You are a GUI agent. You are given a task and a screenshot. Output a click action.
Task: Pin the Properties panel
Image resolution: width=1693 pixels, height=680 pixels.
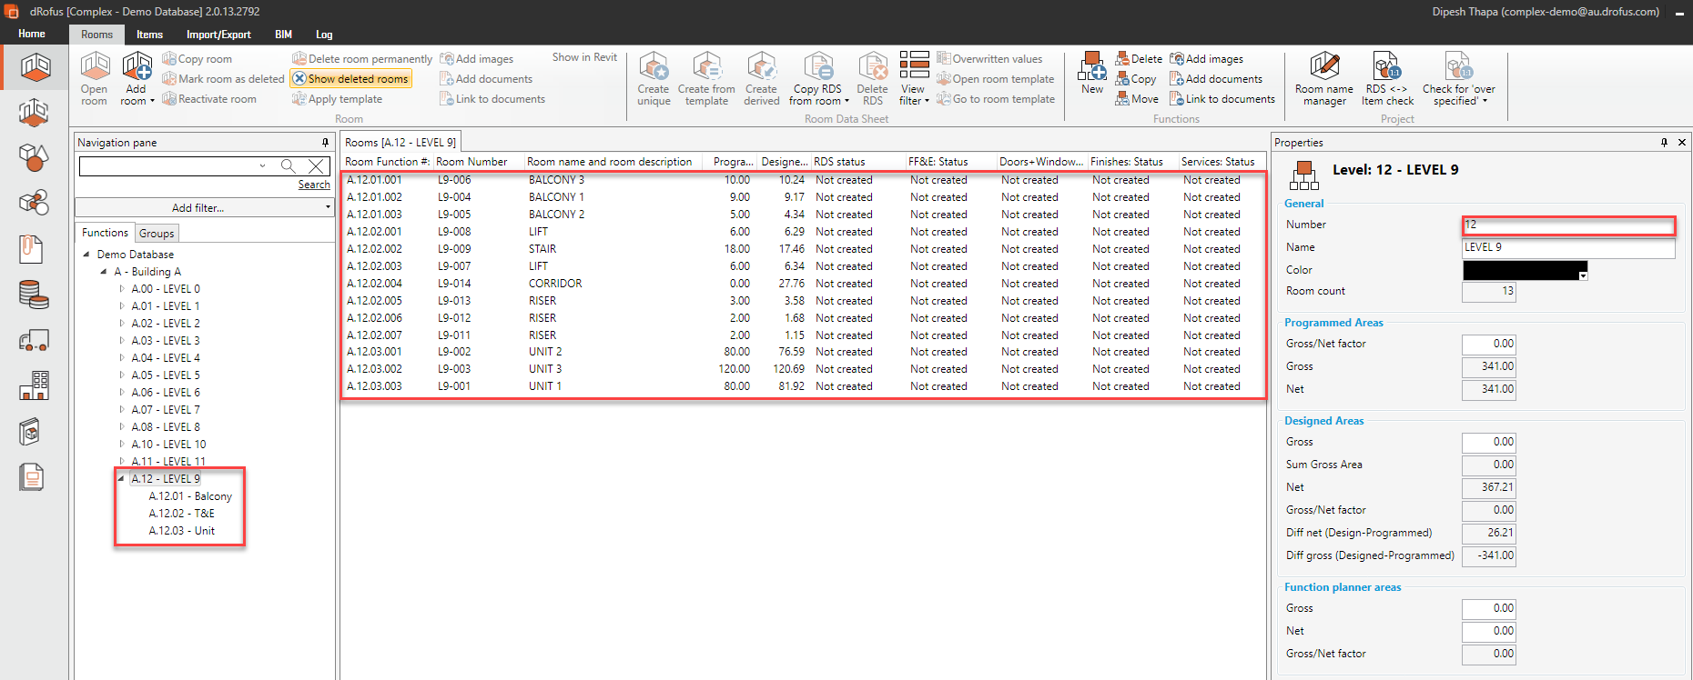(1664, 143)
